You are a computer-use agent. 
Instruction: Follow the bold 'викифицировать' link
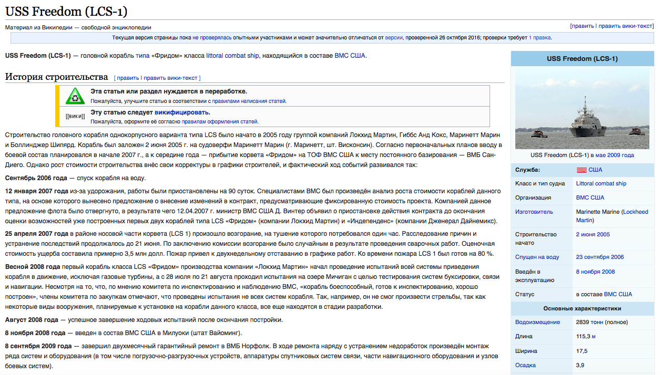[182, 112]
